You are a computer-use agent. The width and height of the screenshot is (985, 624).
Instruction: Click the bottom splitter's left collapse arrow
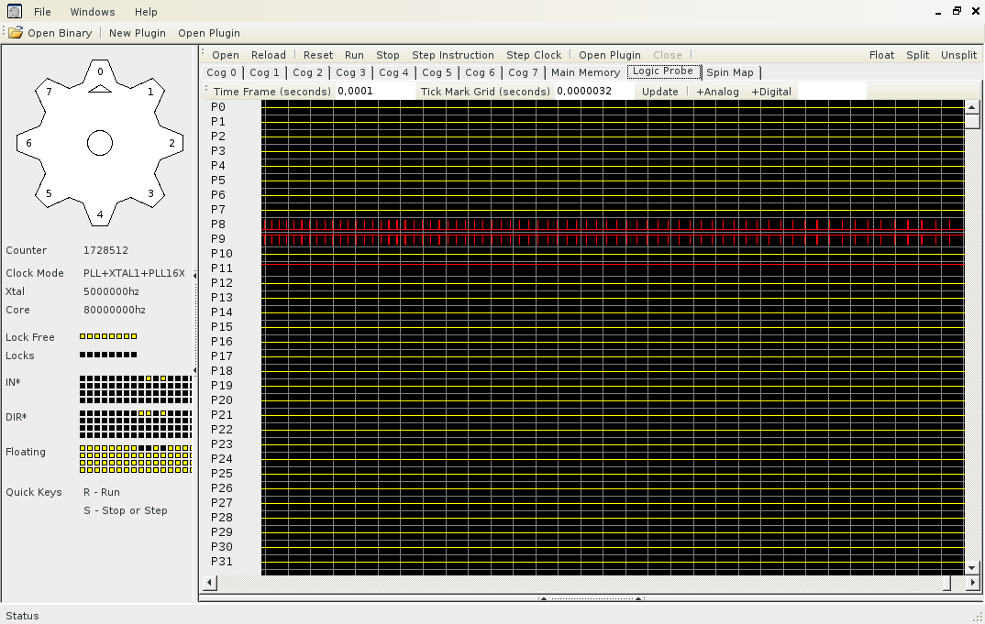click(543, 599)
